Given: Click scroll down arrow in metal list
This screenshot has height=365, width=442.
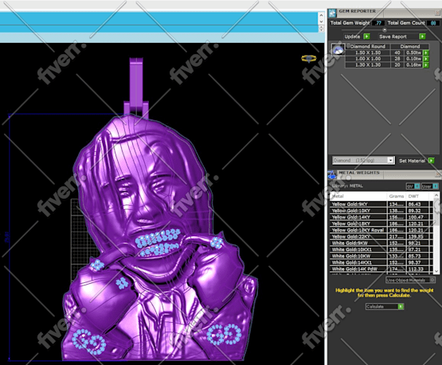Looking at the screenshot, I should (436, 271).
